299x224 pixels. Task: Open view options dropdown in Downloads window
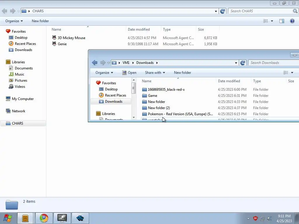[x=292, y=73]
